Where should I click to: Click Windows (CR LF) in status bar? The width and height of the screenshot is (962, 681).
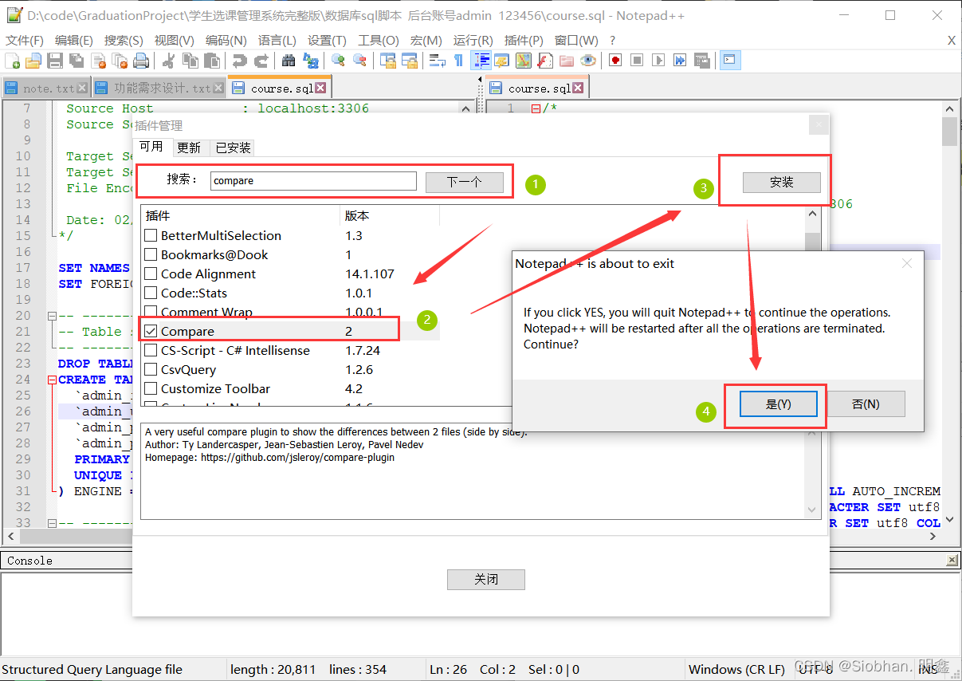[x=736, y=669]
